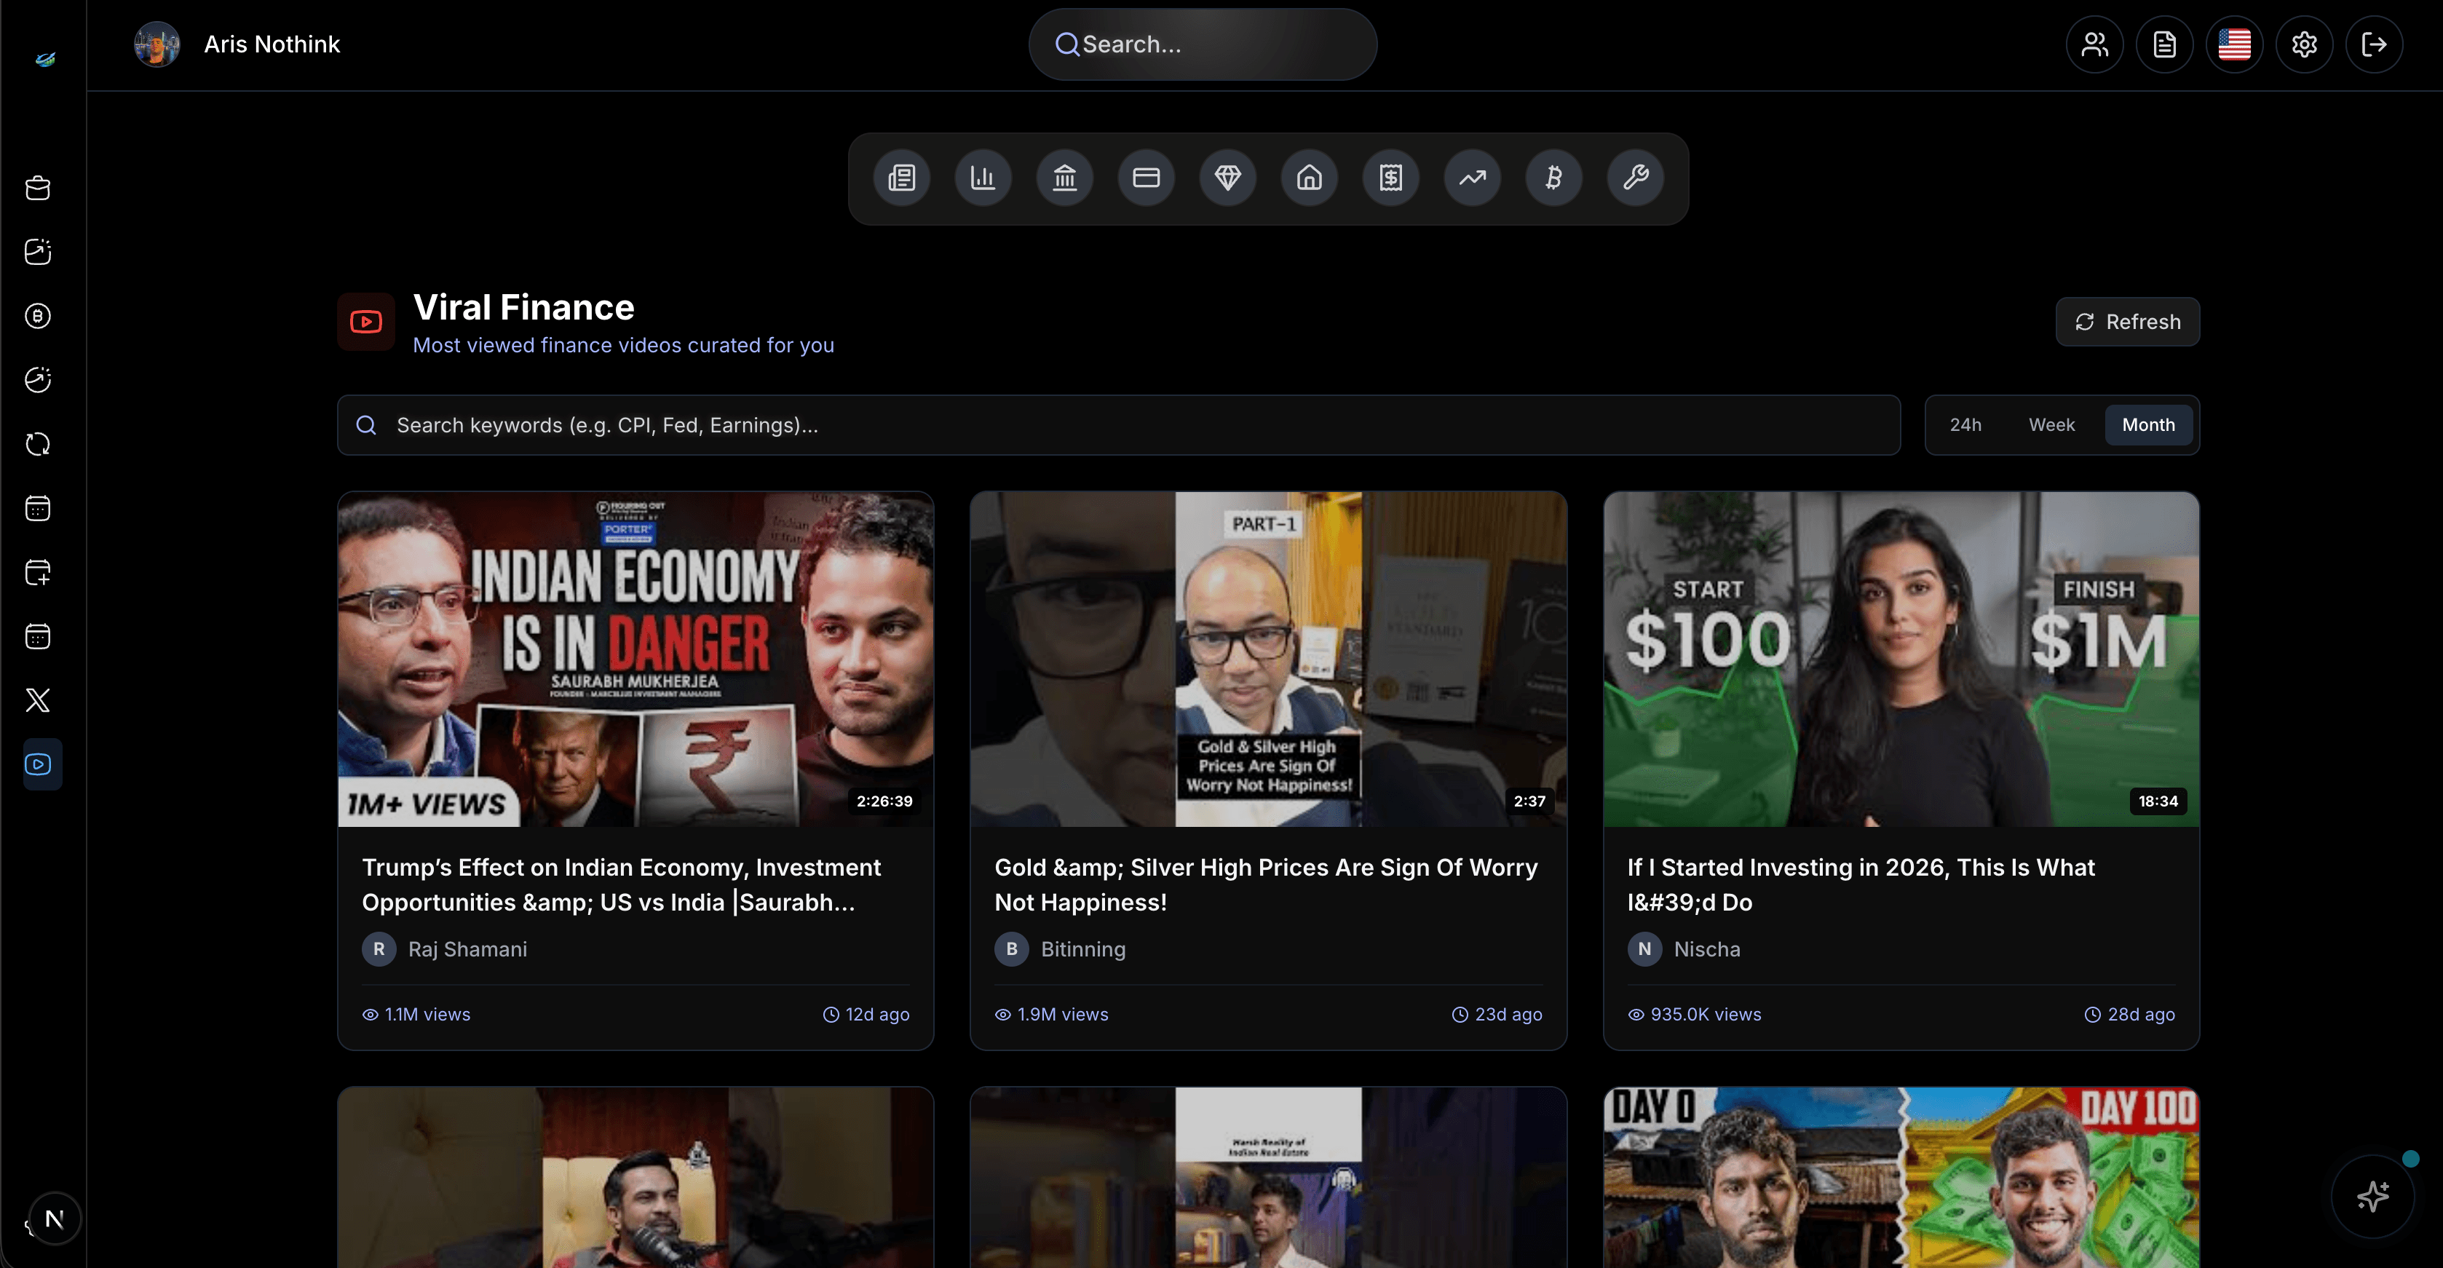Select the credit card category icon

click(1146, 178)
